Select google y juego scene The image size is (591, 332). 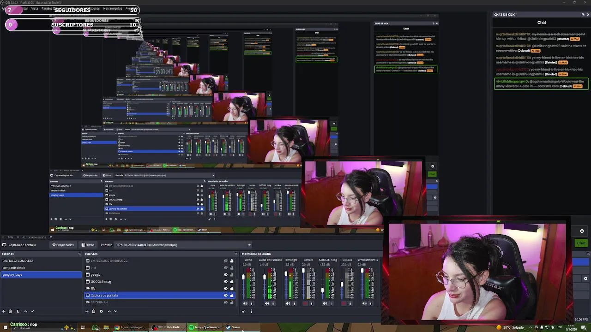(x=41, y=275)
